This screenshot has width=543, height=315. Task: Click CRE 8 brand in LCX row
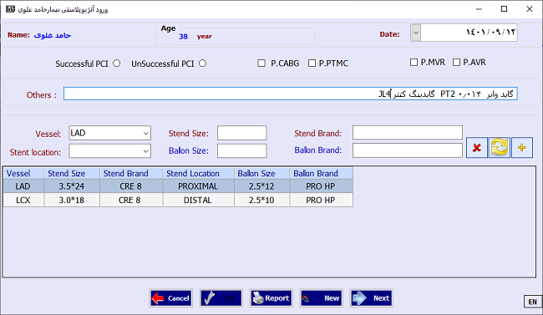tap(131, 200)
